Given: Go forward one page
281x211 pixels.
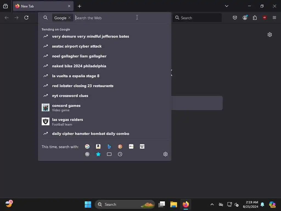Looking at the screenshot, I should pos(16,18).
